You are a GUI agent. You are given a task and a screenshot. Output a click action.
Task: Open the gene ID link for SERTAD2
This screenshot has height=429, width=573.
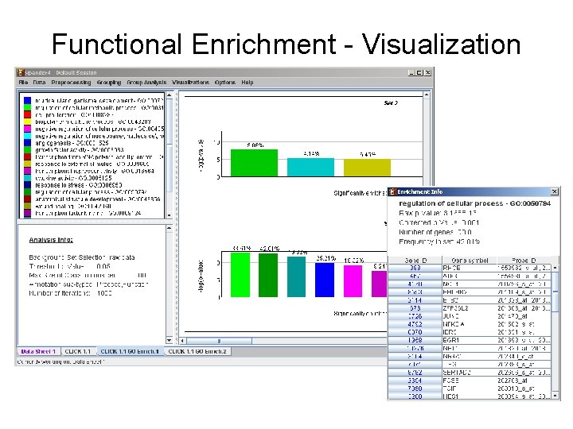pos(415,372)
